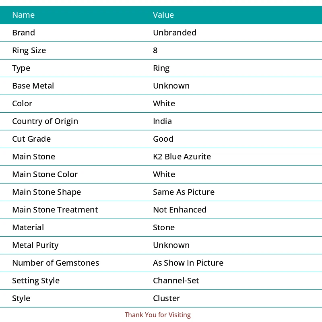Select the Not Enhanced value
Screen dimensions: 322x322
point(180,210)
